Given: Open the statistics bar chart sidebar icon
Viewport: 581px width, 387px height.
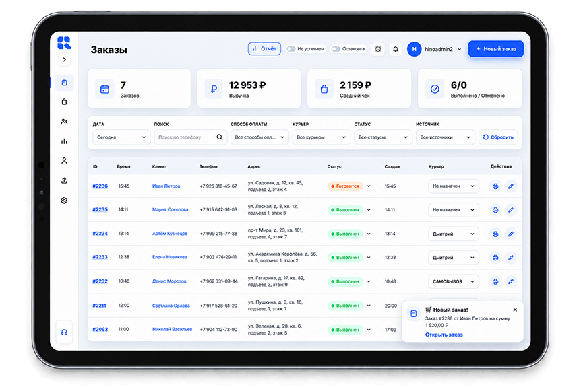Looking at the screenshot, I should [x=65, y=141].
